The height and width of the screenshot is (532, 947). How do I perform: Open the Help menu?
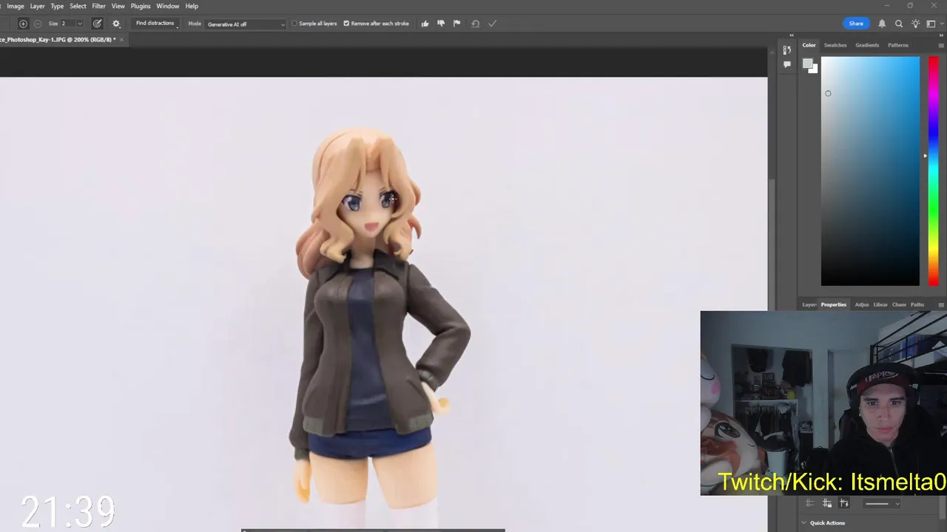[x=192, y=6]
